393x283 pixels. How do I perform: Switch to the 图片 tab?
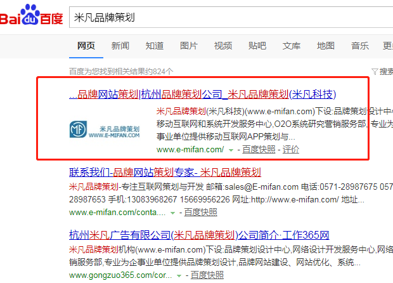189,46
